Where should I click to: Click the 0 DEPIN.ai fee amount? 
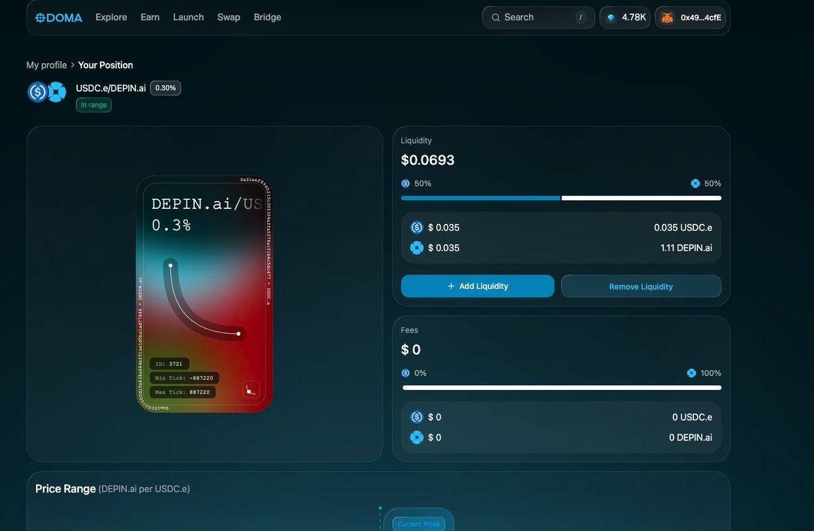pyautogui.click(x=691, y=437)
